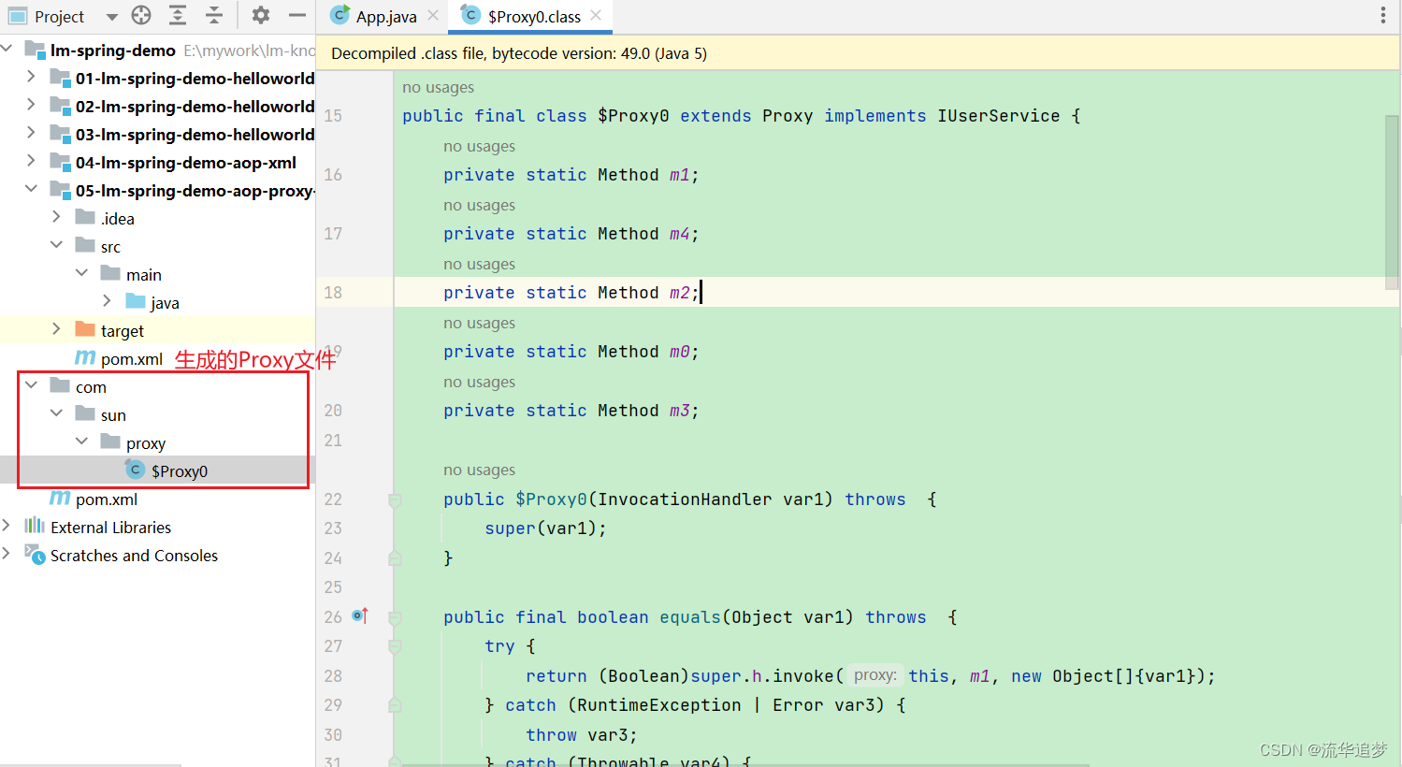This screenshot has width=1402, height=767.
Task: Click the editor vertical scrollbar thumb
Action: point(1392,202)
